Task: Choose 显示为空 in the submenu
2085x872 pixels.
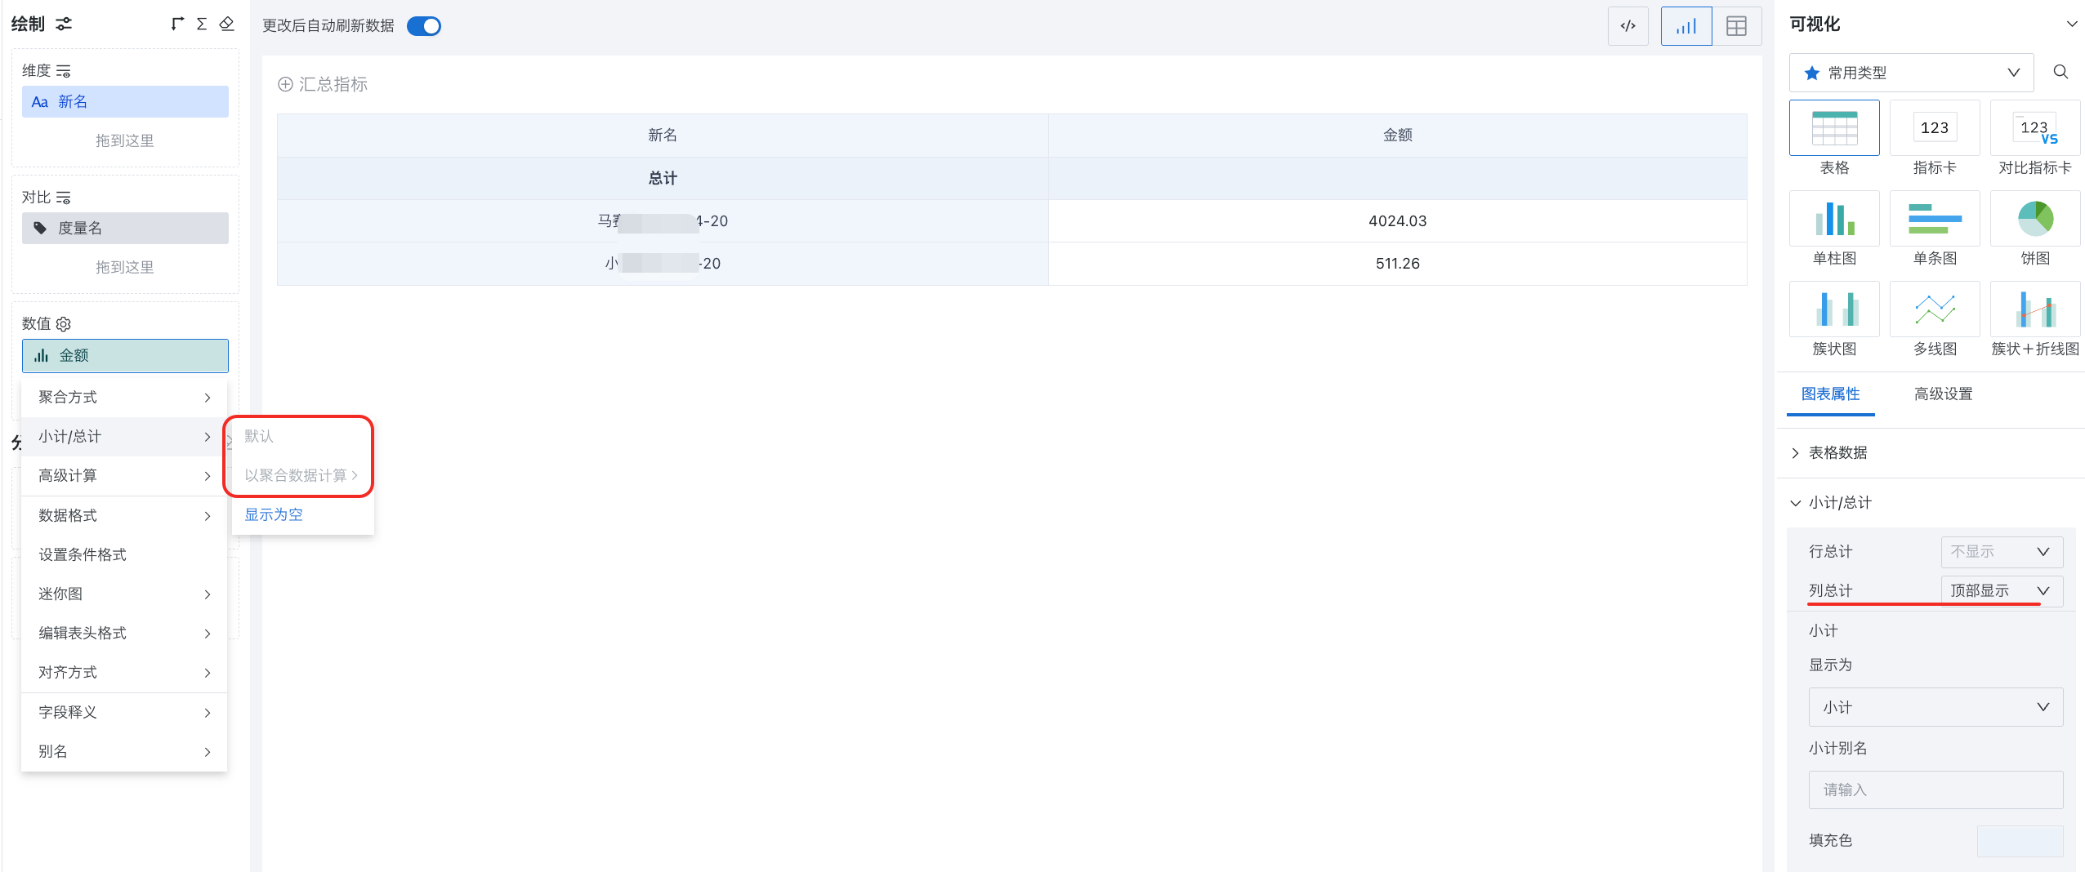Action: point(274,514)
